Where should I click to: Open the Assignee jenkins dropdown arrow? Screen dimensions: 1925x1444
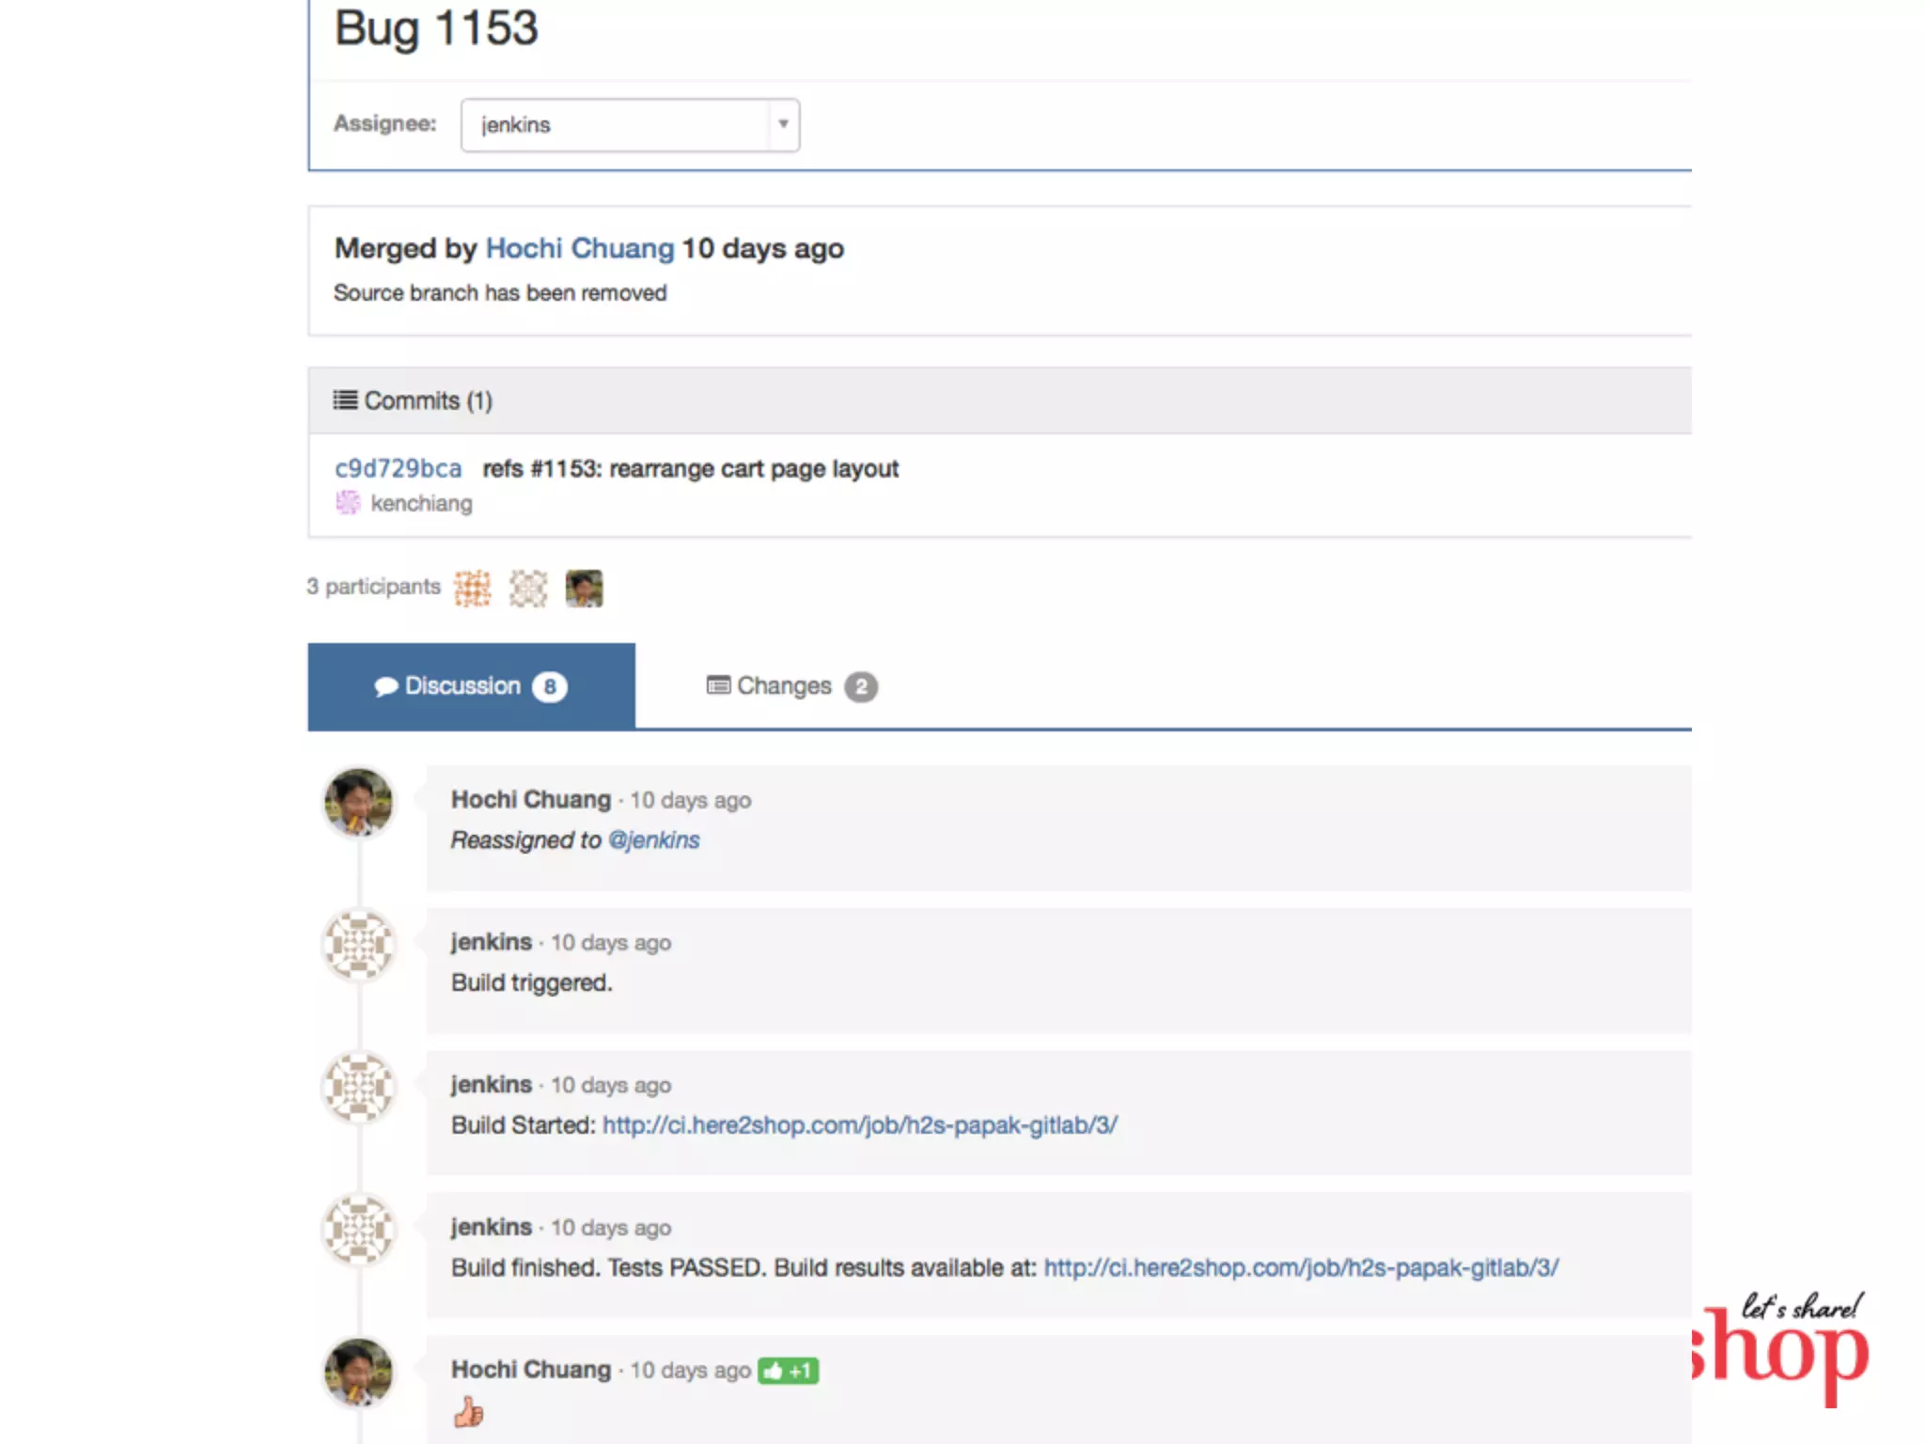coord(783,124)
